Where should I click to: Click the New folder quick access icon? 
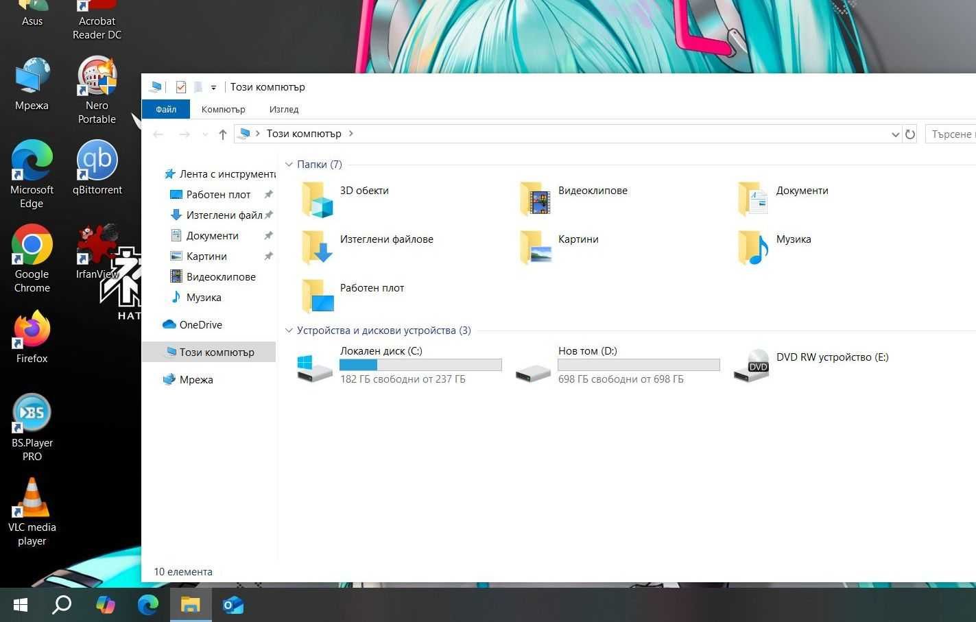(x=198, y=87)
